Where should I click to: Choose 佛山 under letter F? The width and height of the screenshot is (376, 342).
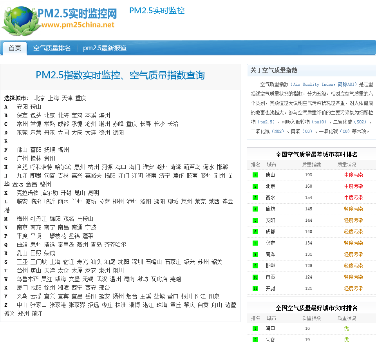point(22,150)
